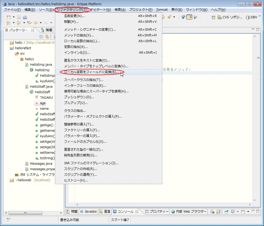264x226 pixels.
Task: Select the hello1 package
Action: pyautogui.click(x=27, y=59)
